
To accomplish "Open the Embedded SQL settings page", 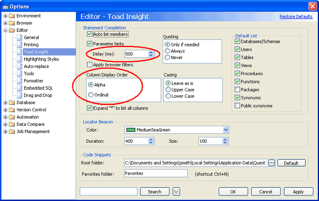I will 38,88.
